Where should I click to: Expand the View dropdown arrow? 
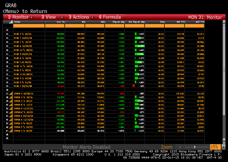[x=62, y=17]
